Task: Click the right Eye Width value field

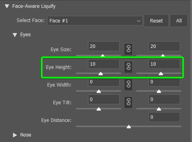Action: [164, 82]
